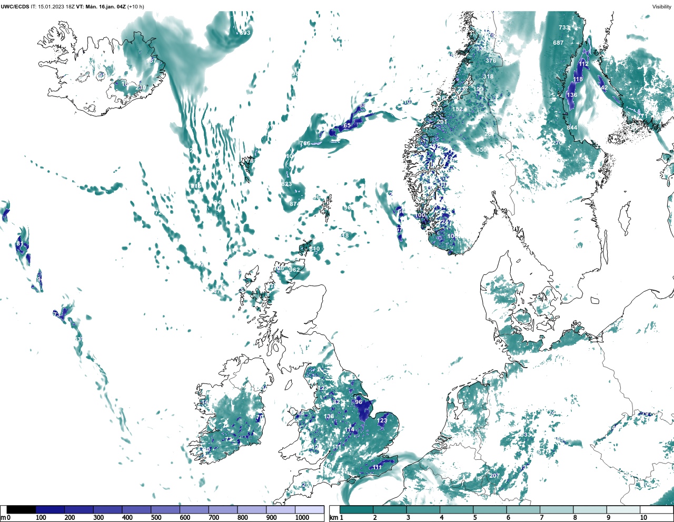Click the '500' tick label on metre scale
The height and width of the screenshot is (522, 674).
pyautogui.click(x=156, y=518)
